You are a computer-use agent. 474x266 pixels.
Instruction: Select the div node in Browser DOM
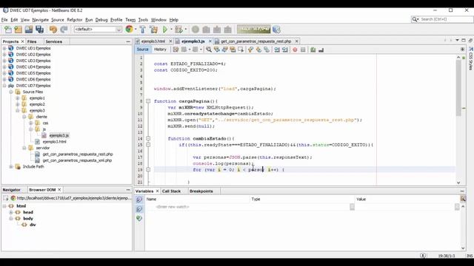33,225
